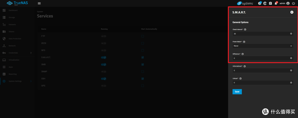Screen dimensions: 298x118
Task: Click the Credentials key icon
Action: pyautogui.click(x=4, y=53)
